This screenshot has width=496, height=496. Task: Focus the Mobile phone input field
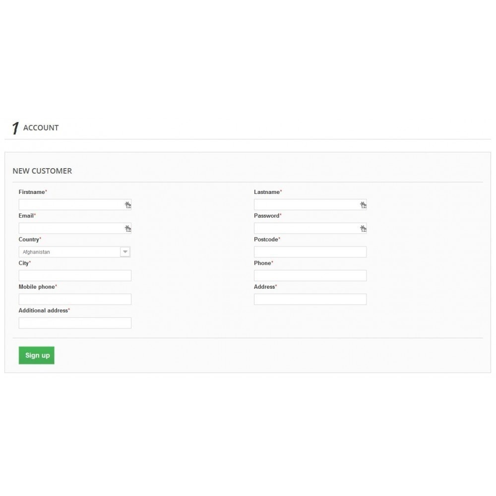click(x=75, y=299)
